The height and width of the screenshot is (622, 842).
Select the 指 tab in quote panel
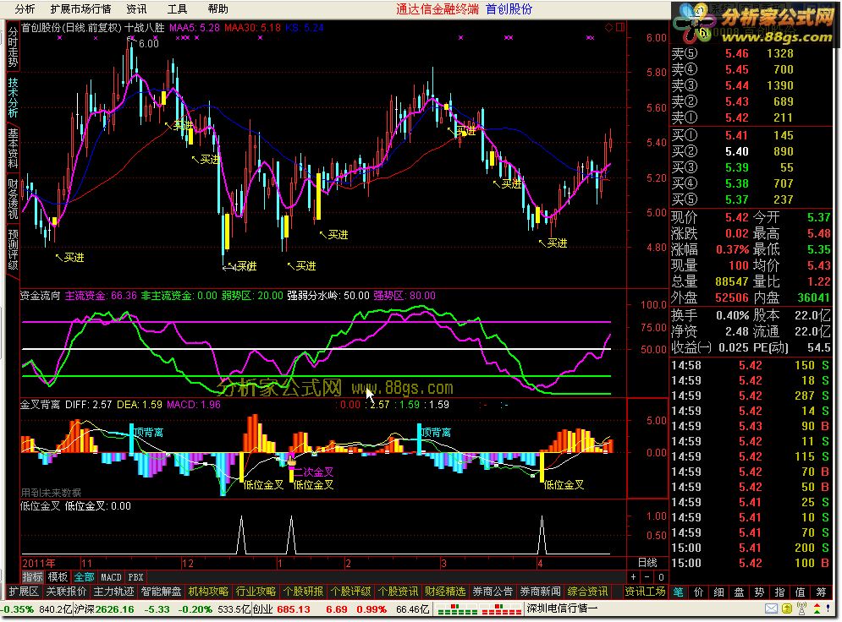[779, 592]
